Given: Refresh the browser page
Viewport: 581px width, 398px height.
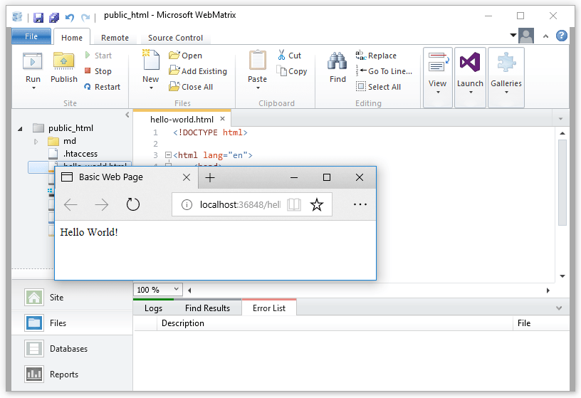Looking at the screenshot, I should [x=132, y=204].
